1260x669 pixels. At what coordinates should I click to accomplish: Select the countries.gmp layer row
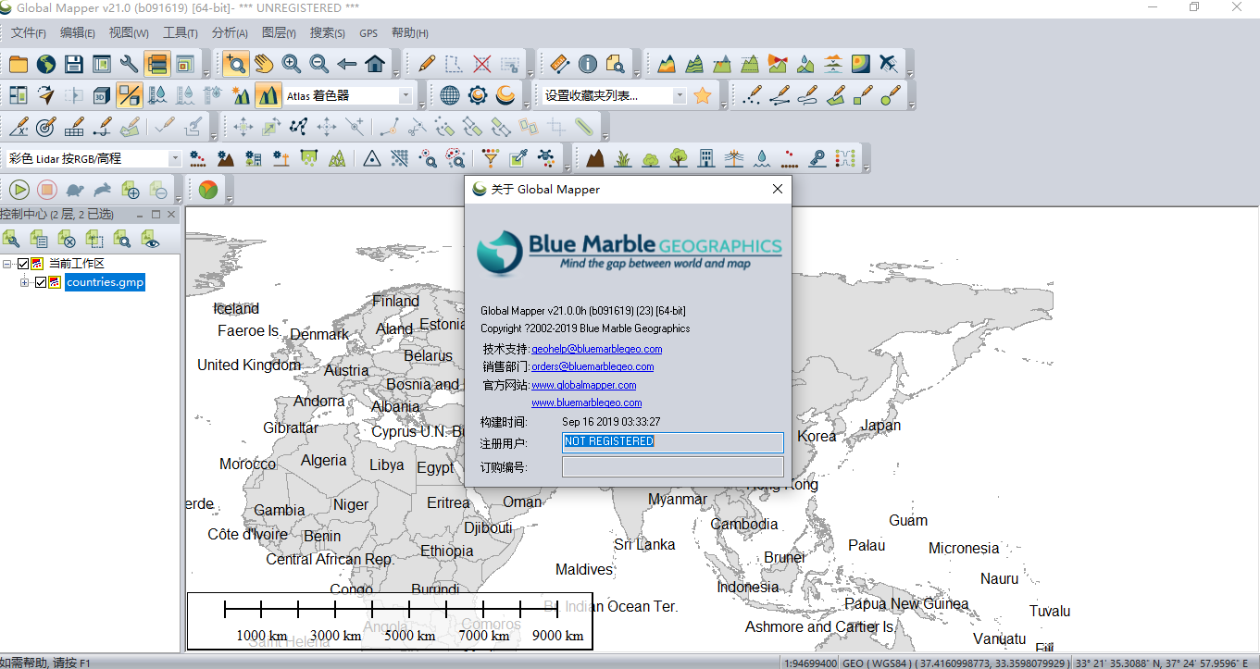point(105,282)
